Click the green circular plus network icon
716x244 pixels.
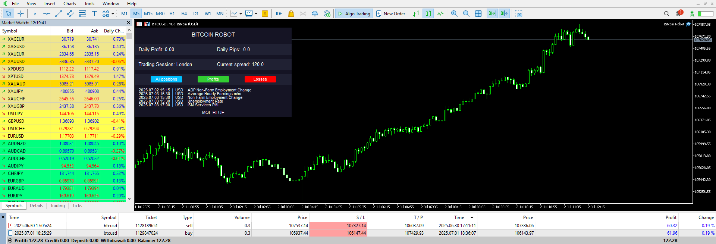coord(327,14)
